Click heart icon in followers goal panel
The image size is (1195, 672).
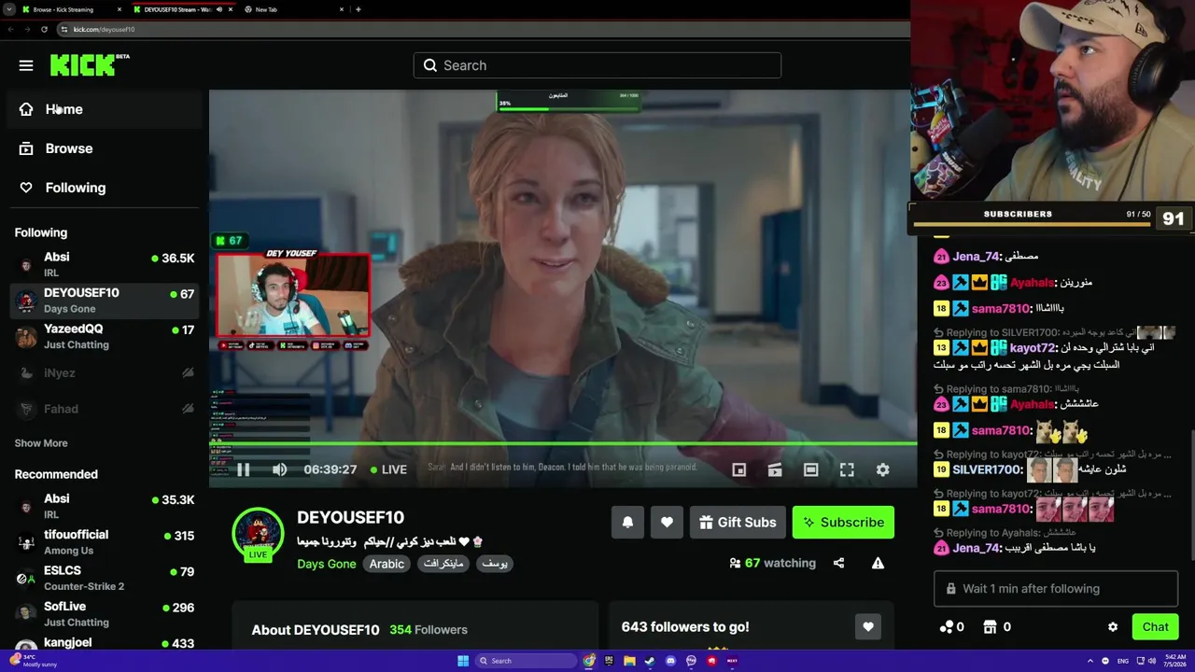[867, 627]
